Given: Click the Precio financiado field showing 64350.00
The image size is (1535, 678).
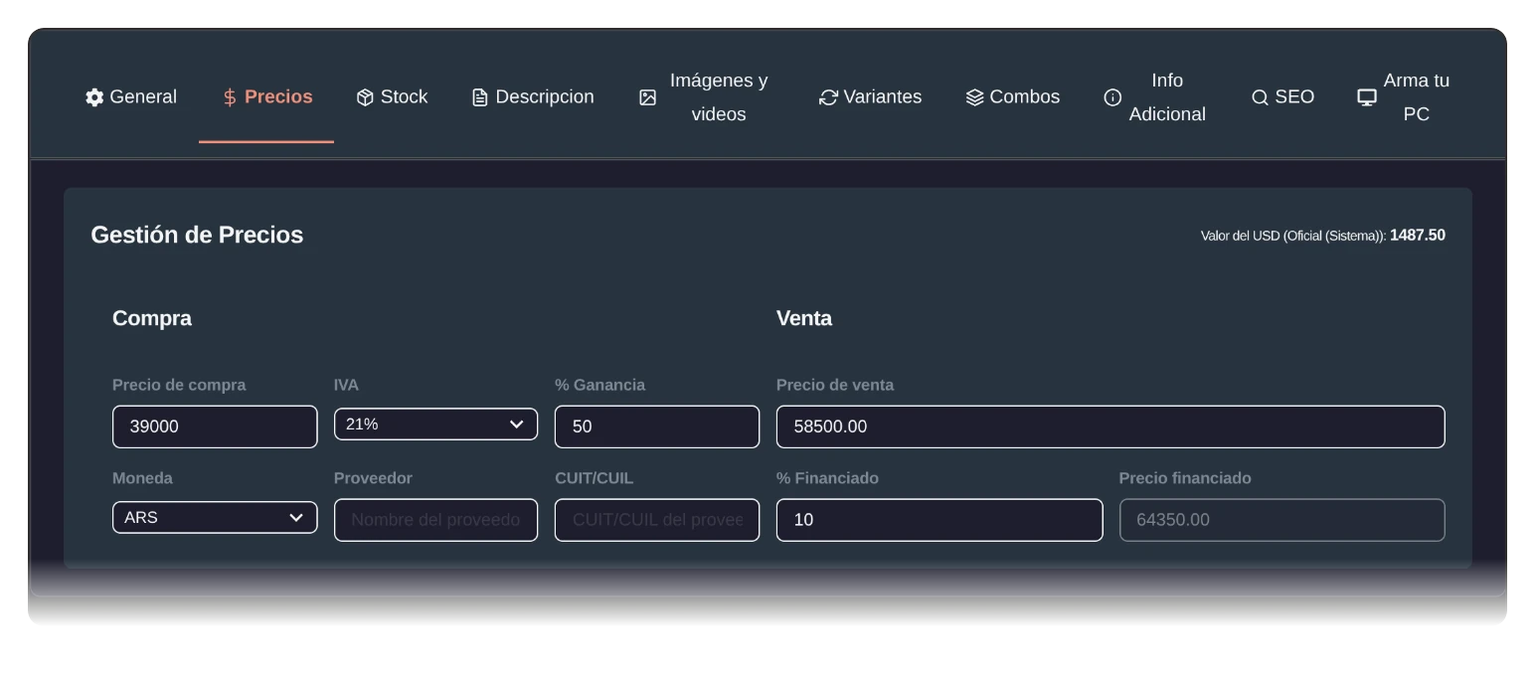Looking at the screenshot, I should (x=1281, y=520).
